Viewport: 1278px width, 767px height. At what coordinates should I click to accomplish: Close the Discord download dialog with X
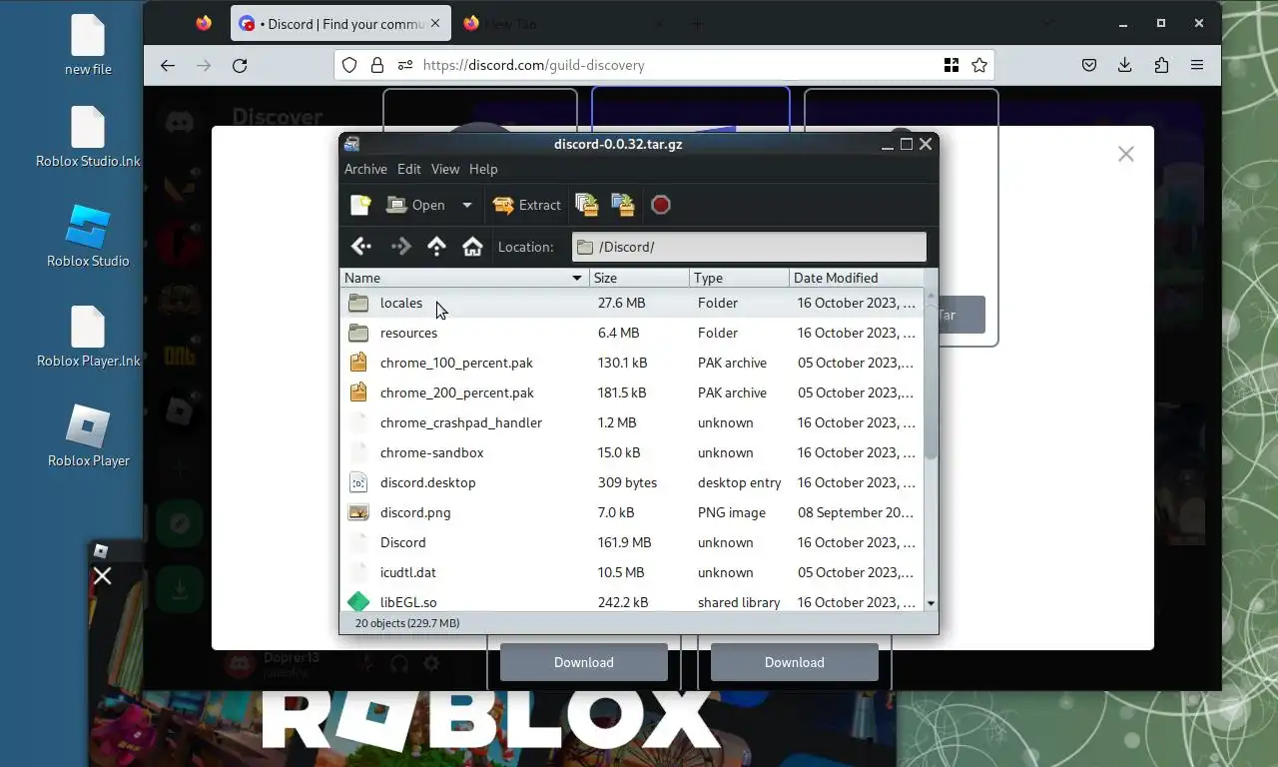pyautogui.click(x=1126, y=154)
